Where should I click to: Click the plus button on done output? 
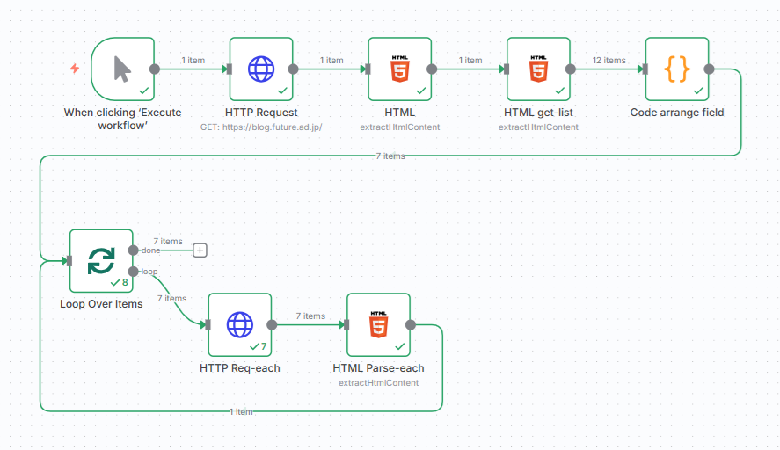click(200, 250)
